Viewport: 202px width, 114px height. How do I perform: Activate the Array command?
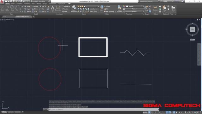pos(42,11)
